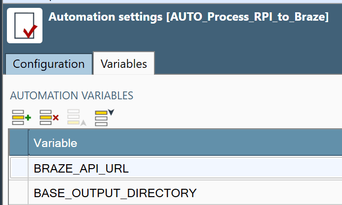Click the blank tab strip right of Variables
The width and height of the screenshot is (342, 205).
click(x=247, y=64)
